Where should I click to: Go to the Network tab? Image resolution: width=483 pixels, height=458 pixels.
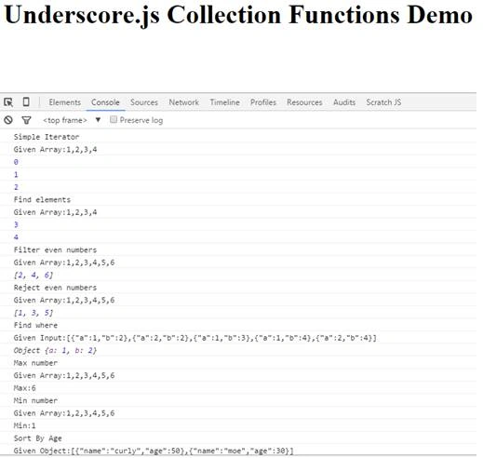[184, 102]
